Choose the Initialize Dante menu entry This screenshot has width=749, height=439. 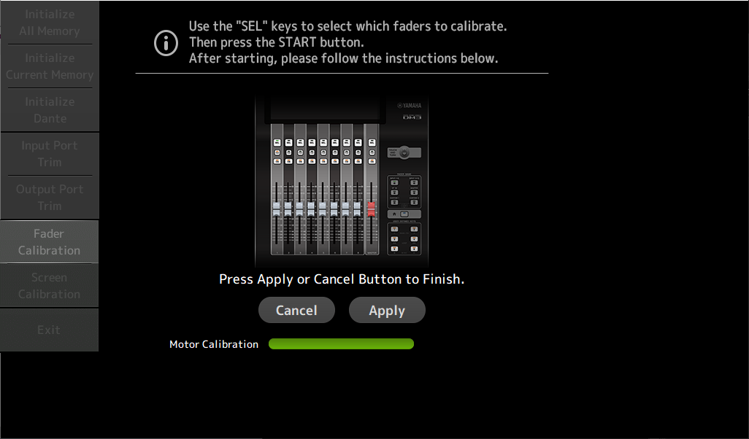coord(50,109)
